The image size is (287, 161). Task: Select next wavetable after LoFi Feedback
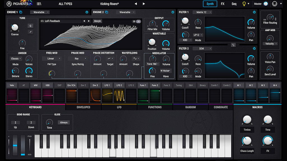(x=89, y=21)
